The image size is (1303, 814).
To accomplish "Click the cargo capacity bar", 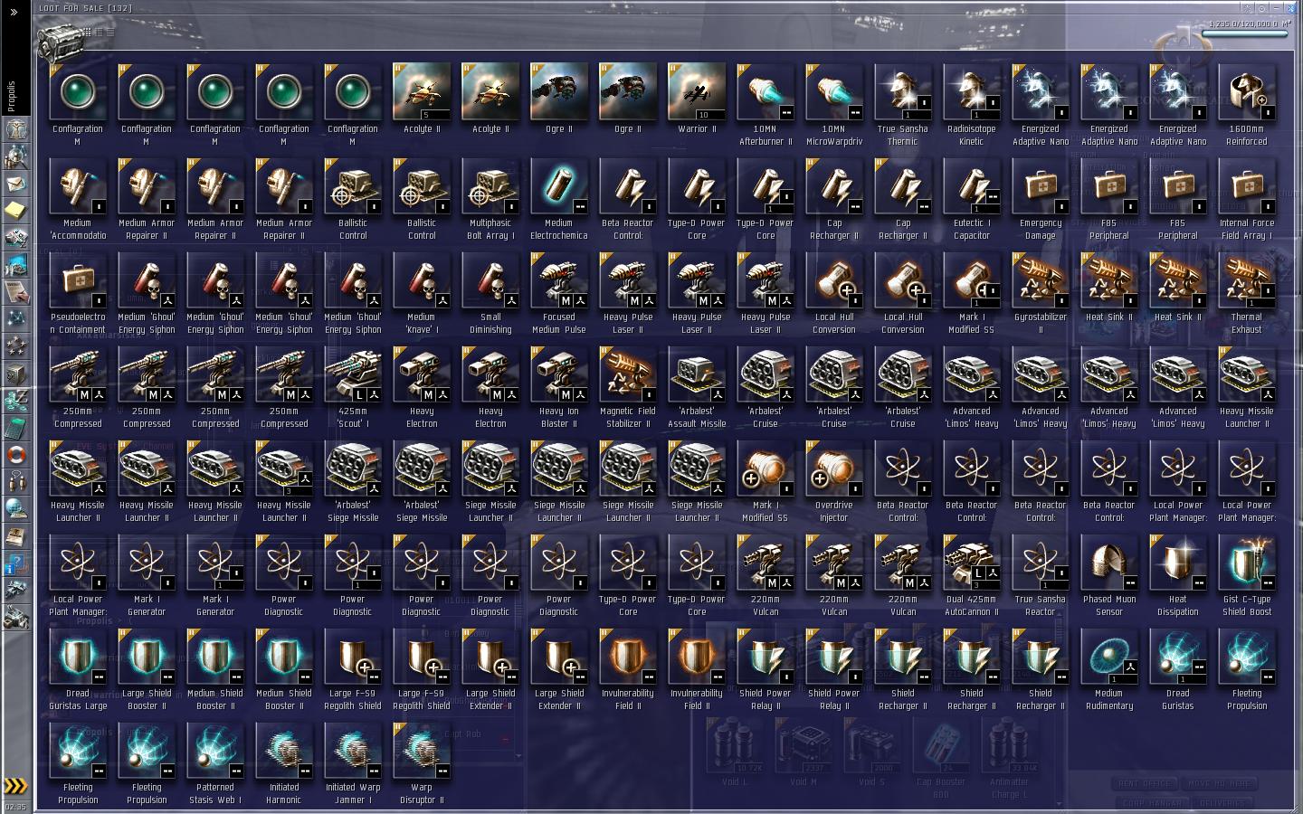I will pyautogui.click(x=1245, y=34).
